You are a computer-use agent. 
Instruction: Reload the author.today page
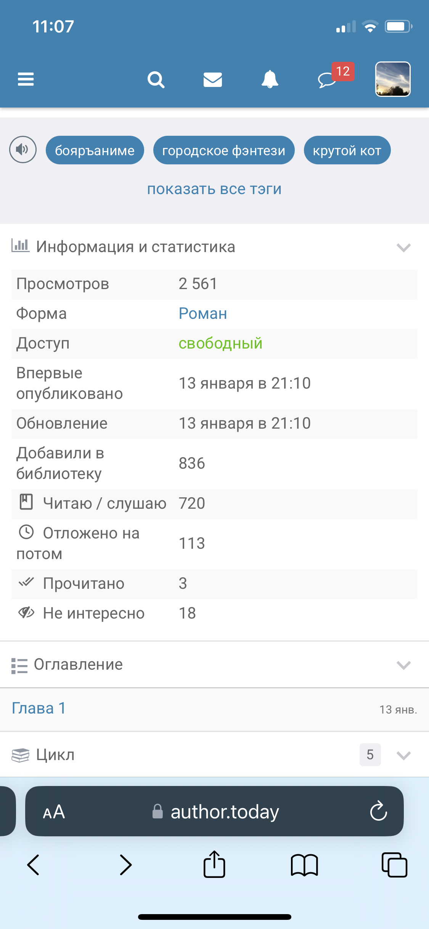tap(378, 810)
